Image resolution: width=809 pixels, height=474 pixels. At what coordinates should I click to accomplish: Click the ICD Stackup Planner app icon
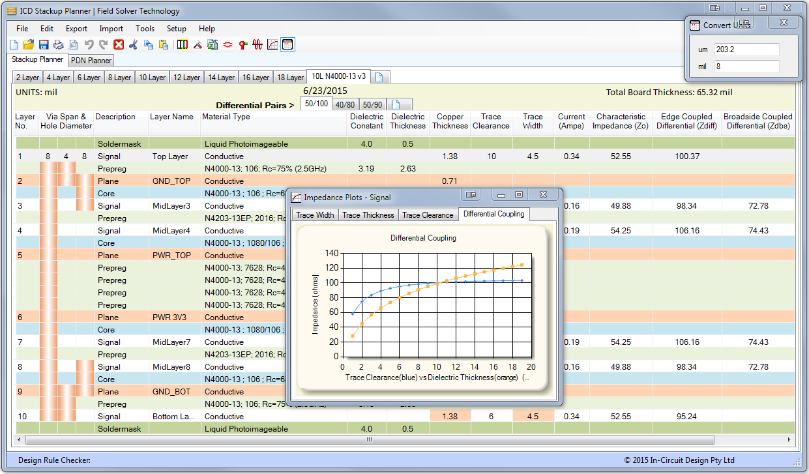[11, 11]
